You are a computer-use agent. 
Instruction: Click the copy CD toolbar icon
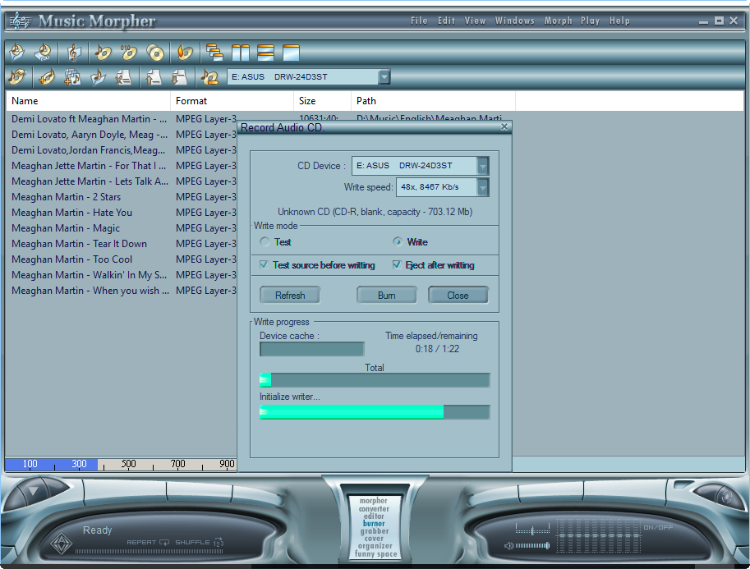tap(156, 52)
